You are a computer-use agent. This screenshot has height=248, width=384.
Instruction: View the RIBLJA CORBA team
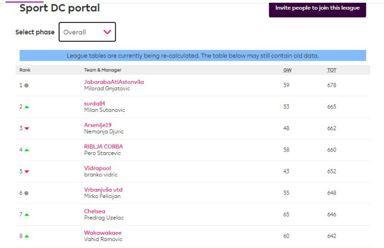point(103,146)
